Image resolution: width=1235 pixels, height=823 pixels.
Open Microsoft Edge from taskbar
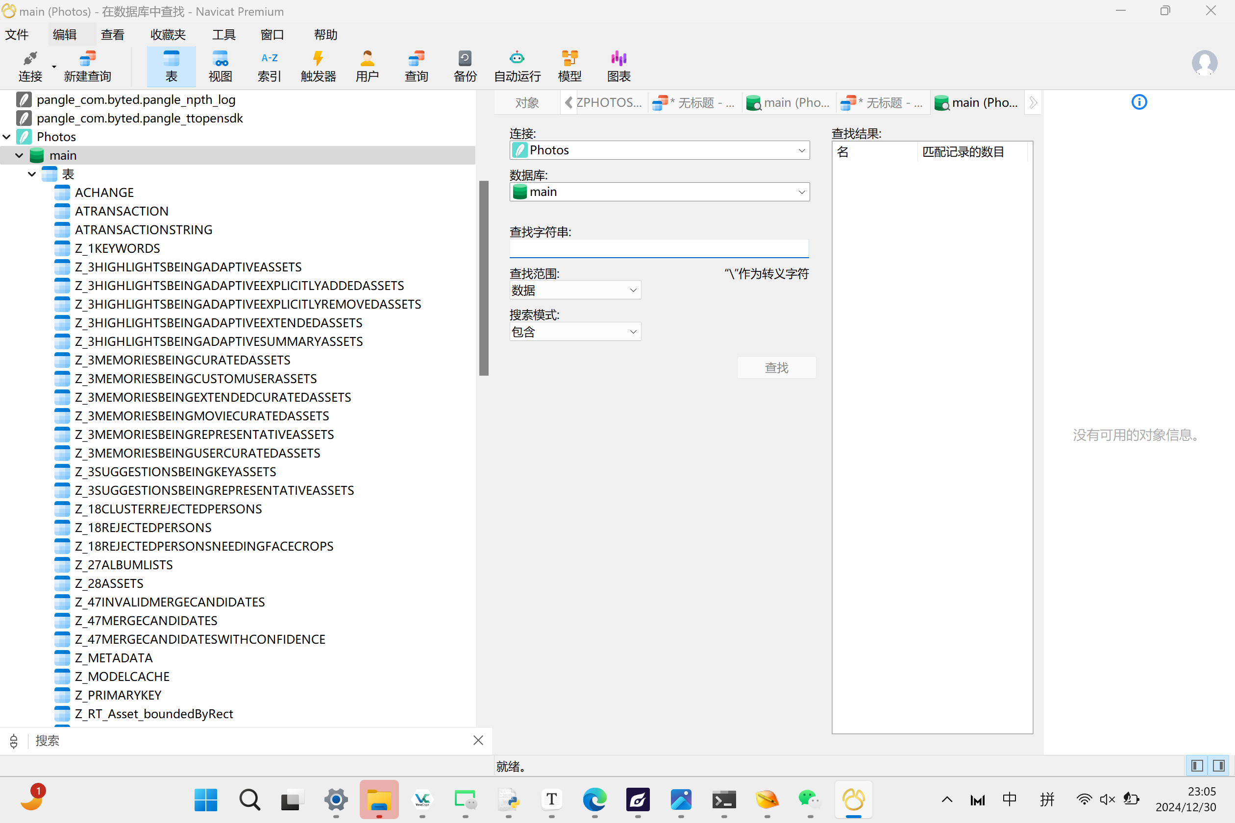pos(594,800)
